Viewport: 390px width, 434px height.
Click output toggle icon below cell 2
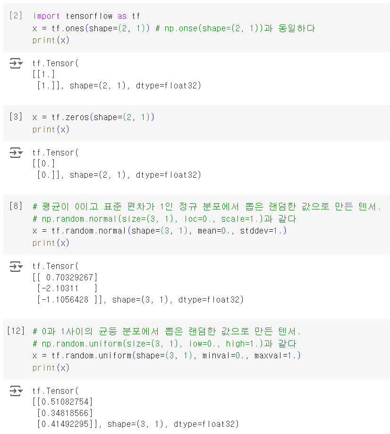[16, 63]
